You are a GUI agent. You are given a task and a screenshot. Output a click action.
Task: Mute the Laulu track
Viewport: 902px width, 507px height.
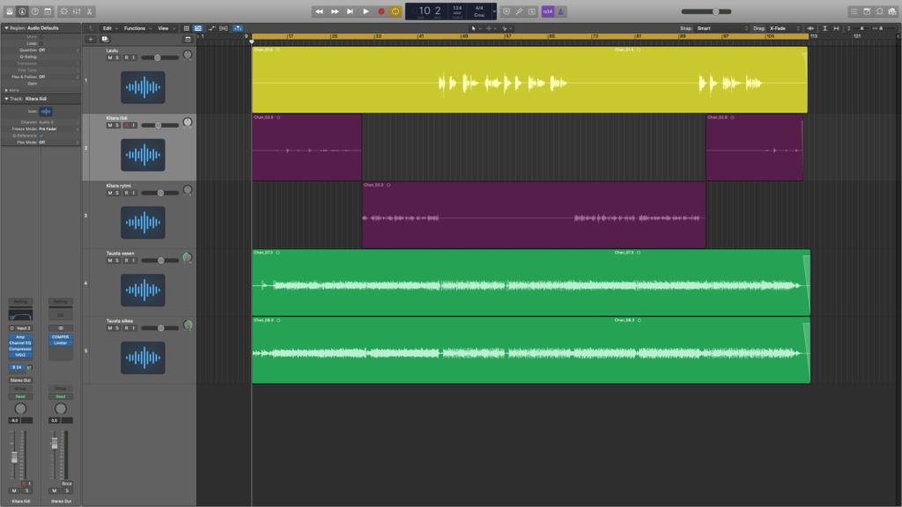110,57
